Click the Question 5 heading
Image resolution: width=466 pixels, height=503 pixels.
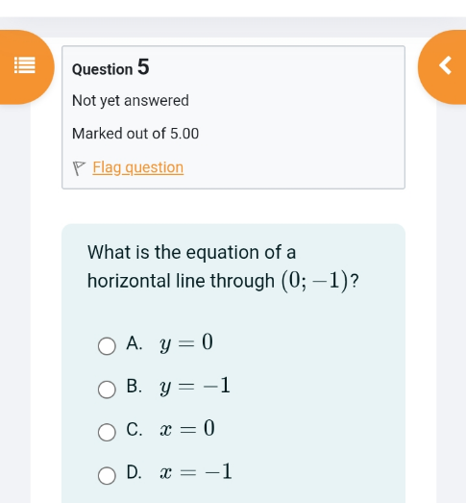pyautogui.click(x=110, y=67)
